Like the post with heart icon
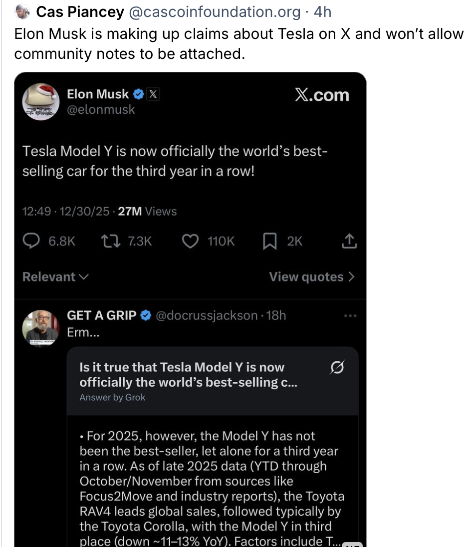Image resolution: width=469 pixels, height=547 pixels. point(190,242)
